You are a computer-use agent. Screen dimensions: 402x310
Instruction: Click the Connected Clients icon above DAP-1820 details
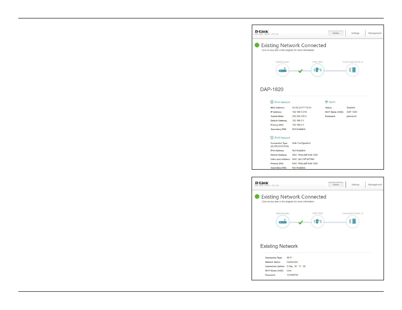353,70
